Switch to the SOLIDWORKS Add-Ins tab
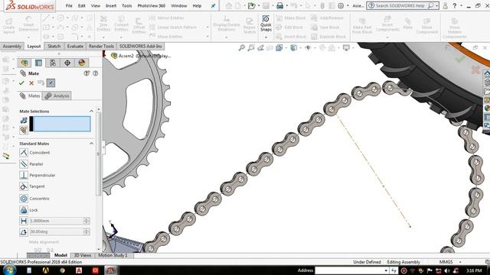The height and width of the screenshot is (275, 490). pos(141,46)
